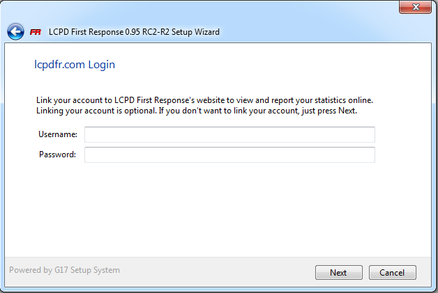Click the blue Back arrow button

tap(15, 32)
